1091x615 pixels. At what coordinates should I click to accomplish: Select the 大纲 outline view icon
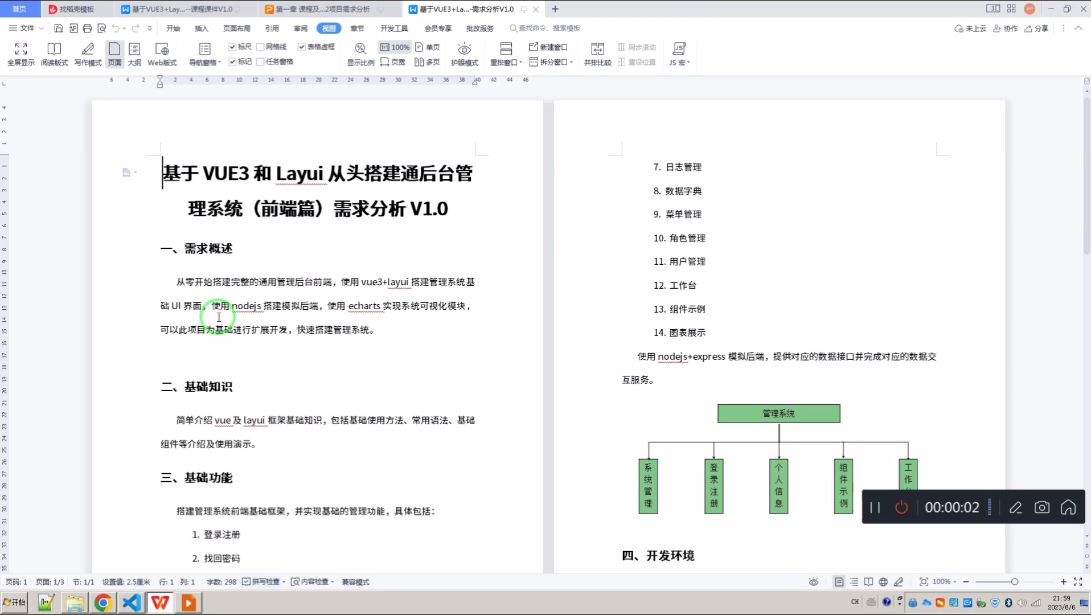[134, 54]
